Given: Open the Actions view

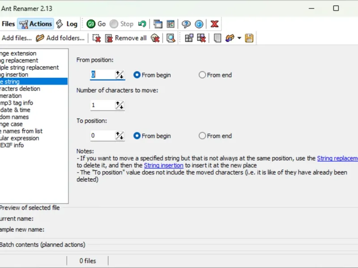Looking at the screenshot, I should tap(36, 24).
